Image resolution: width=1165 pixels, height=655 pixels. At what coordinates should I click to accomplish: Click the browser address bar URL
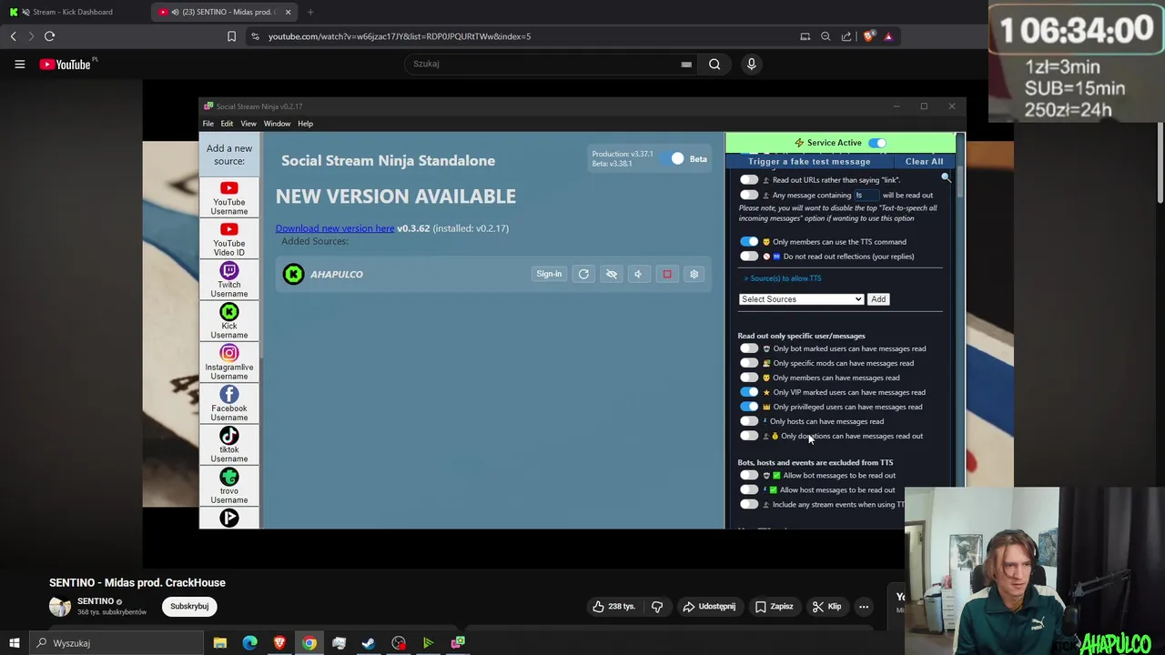click(x=400, y=36)
